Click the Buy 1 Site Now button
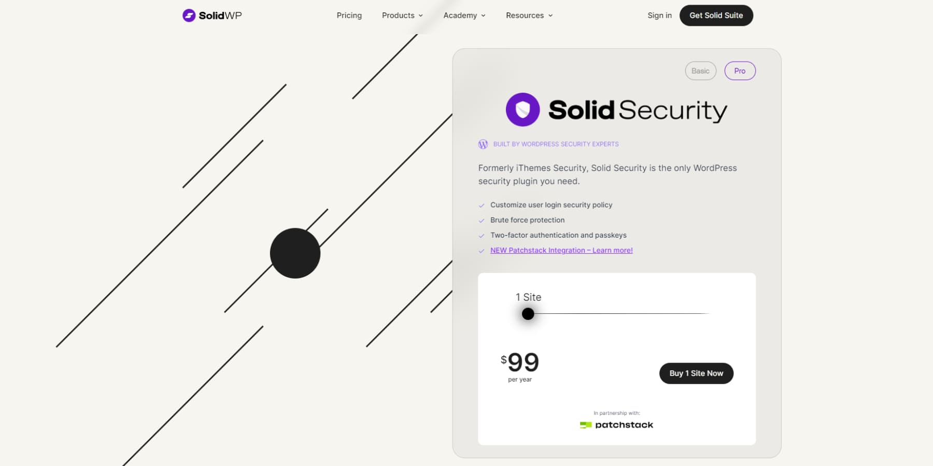 tap(696, 373)
